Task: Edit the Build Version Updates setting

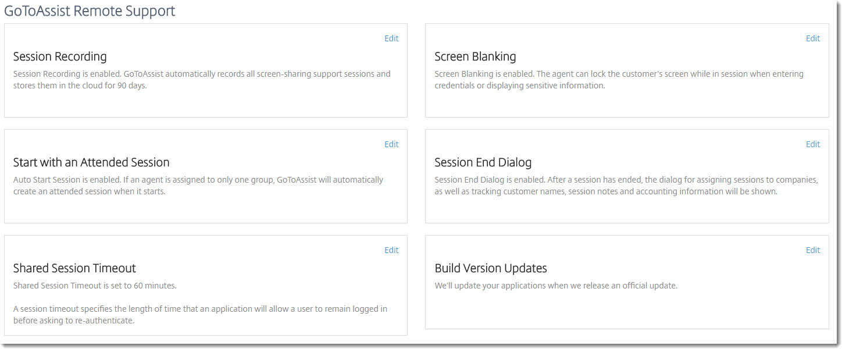Action: pyautogui.click(x=813, y=250)
